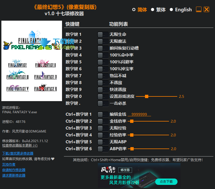This screenshot has width=215, height=189.
Task: Click the 修改器版本 Build.2021.11.12 text
Action: (x=25, y=141)
